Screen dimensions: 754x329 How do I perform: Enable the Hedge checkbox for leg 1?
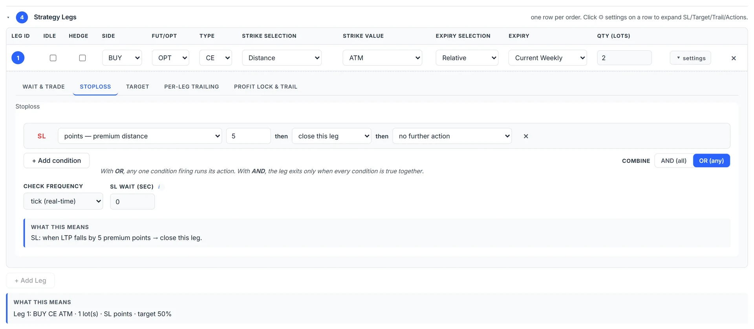coord(82,58)
